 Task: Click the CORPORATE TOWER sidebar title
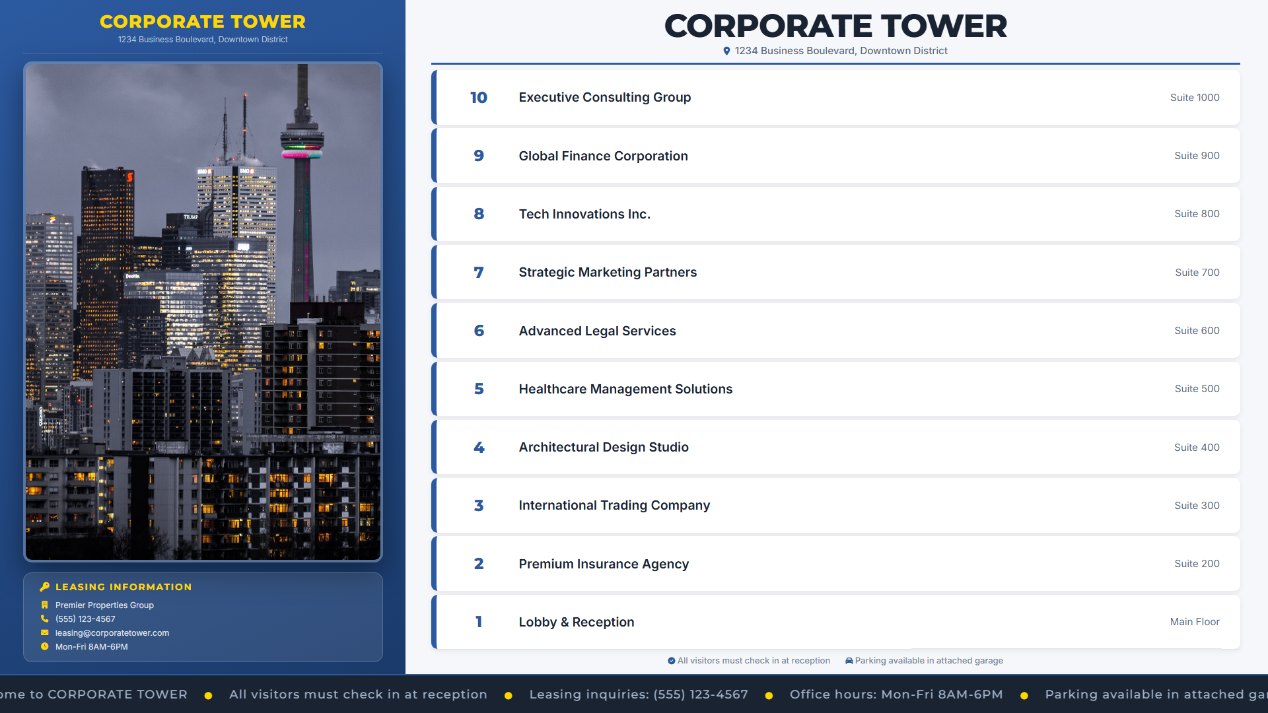click(203, 21)
